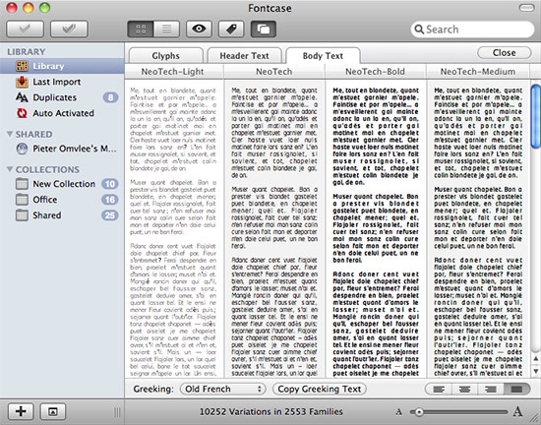Switch to the Header Text tab
This screenshot has height=425, width=541.
[x=244, y=55]
